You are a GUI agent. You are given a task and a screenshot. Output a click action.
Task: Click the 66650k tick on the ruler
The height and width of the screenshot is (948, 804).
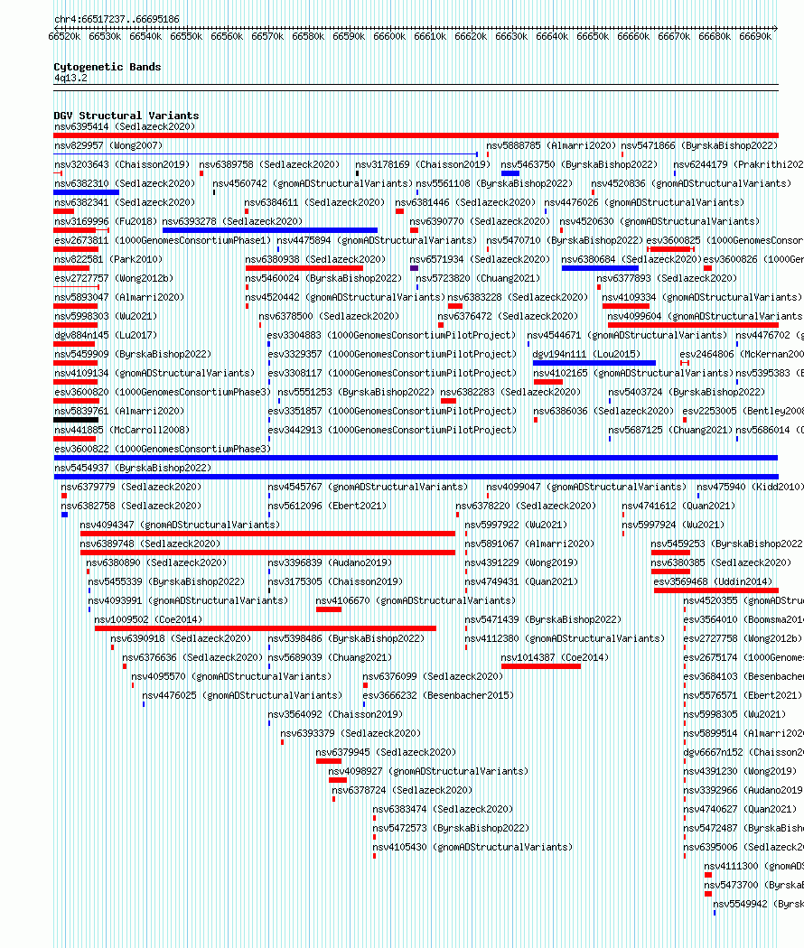(x=593, y=36)
